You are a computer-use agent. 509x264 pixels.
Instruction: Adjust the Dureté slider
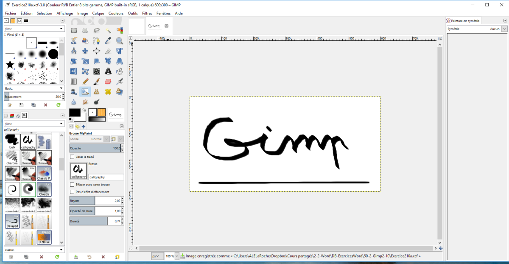tap(97, 221)
